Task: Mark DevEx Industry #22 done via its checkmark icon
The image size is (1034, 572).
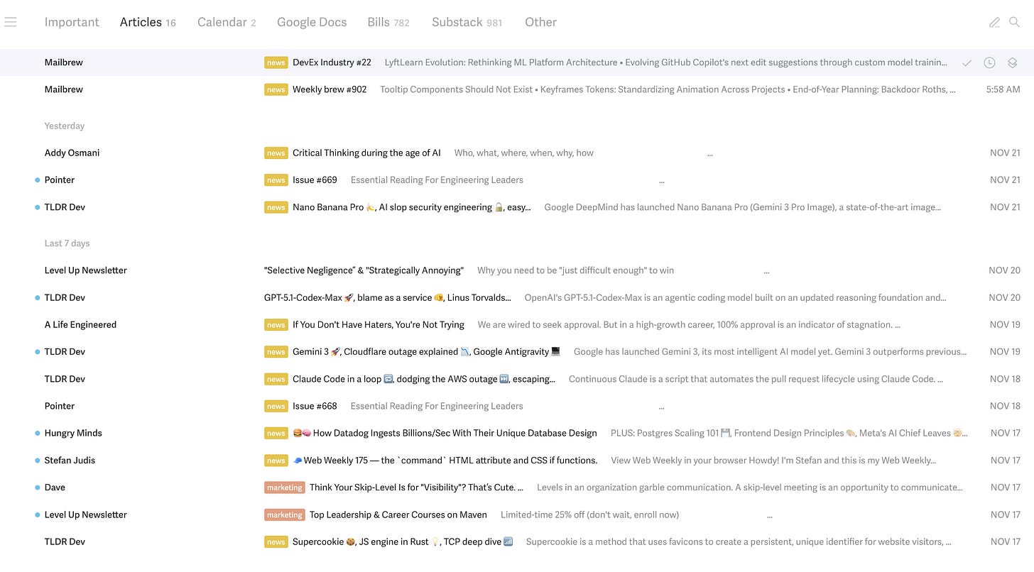Action: [x=967, y=62]
